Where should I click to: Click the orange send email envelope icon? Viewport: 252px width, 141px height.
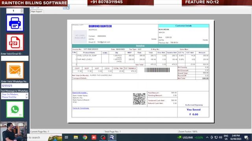coord(15,70)
